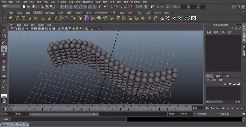Click the X coordinate input field
The height and width of the screenshot is (127, 246).
point(184,7)
